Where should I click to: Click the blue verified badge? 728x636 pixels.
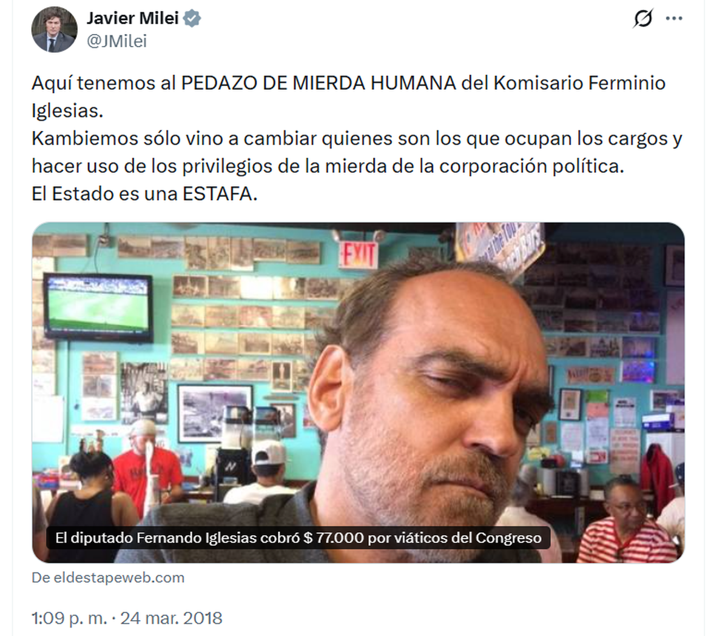point(192,18)
